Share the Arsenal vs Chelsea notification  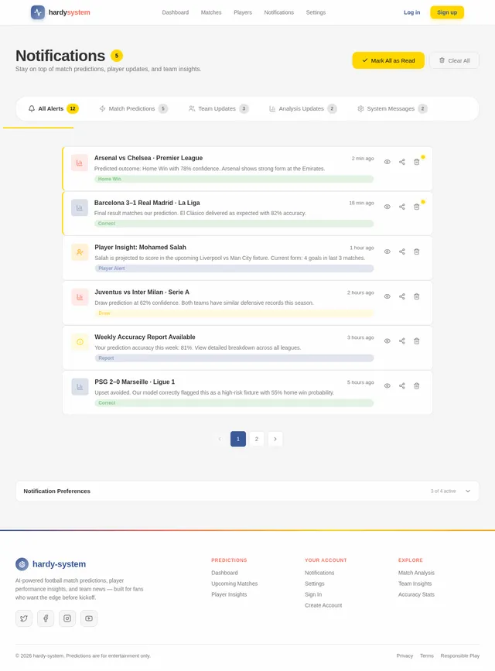(x=401, y=162)
